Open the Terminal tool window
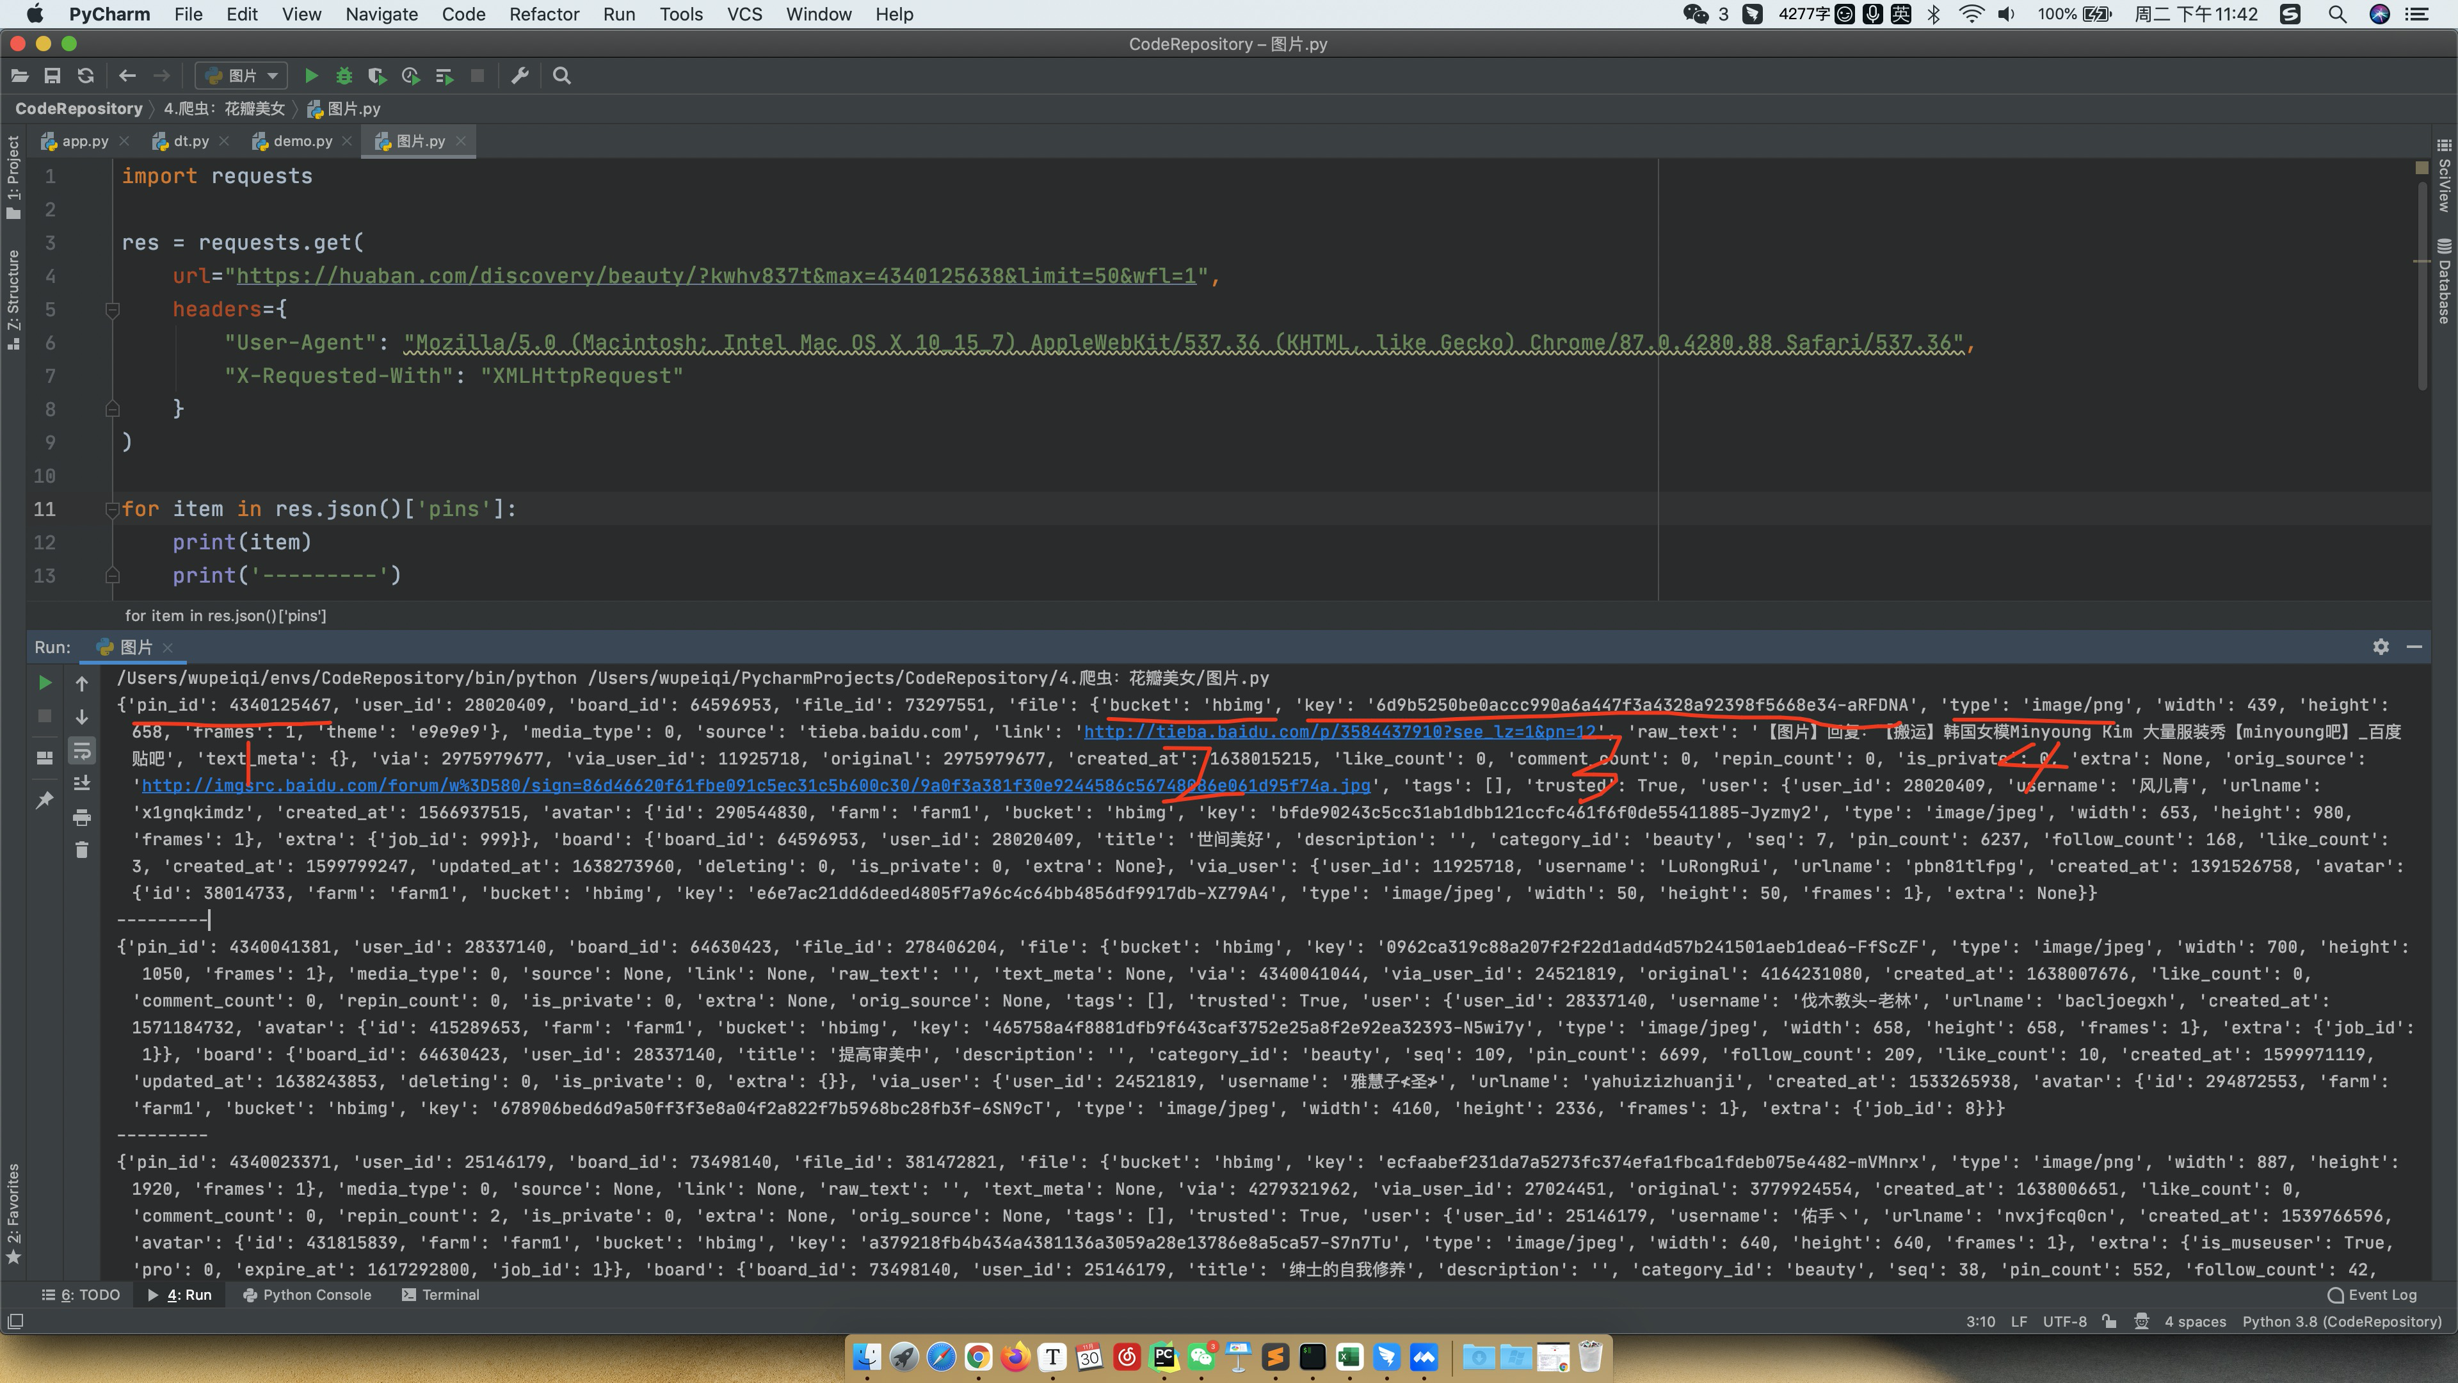The width and height of the screenshot is (2458, 1383). point(441,1294)
